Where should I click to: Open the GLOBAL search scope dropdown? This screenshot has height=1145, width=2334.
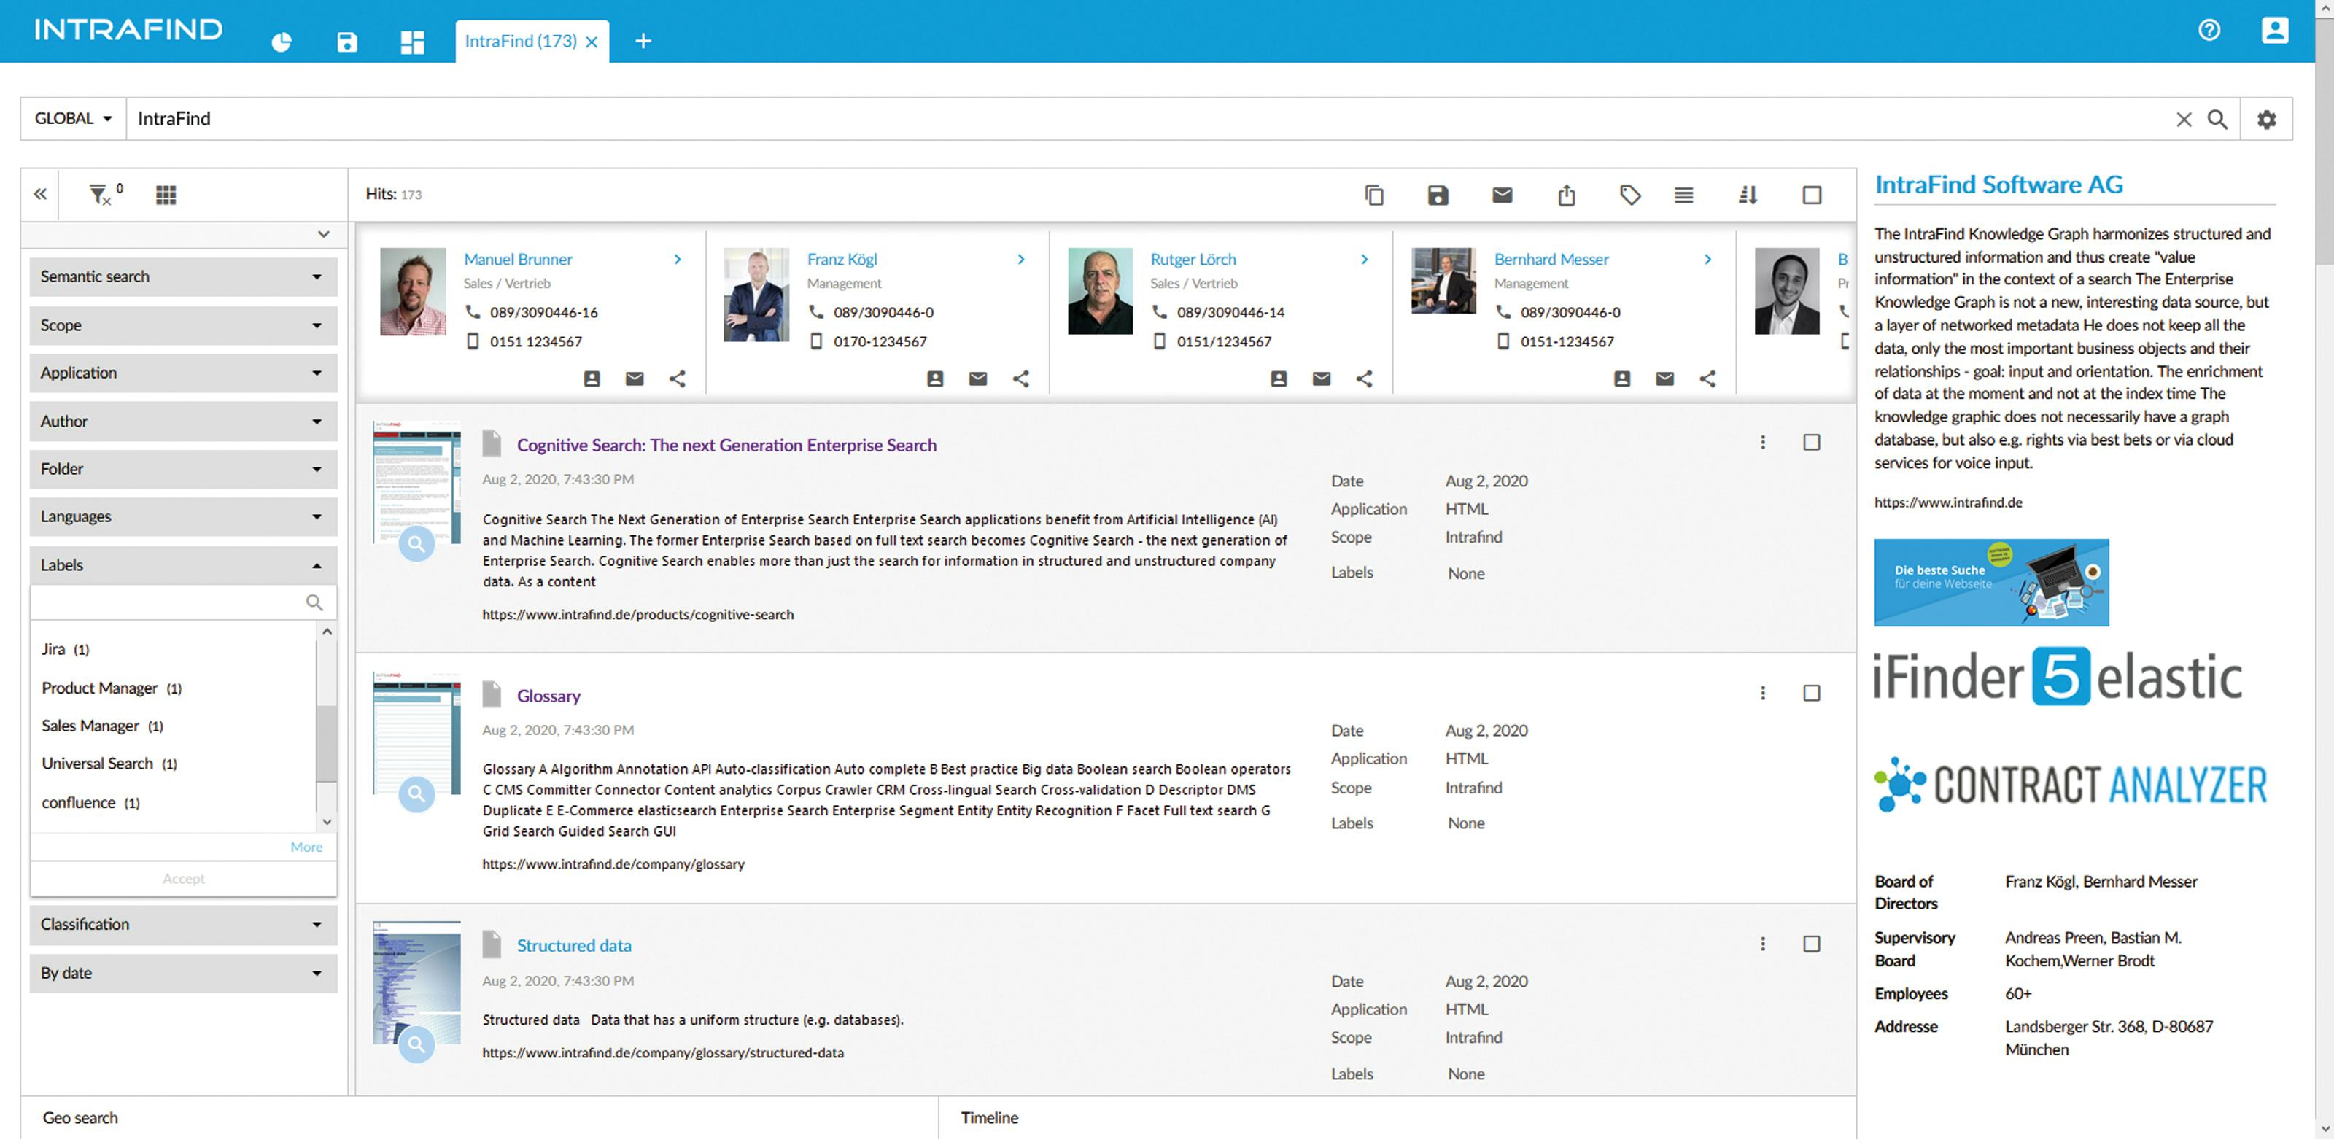(74, 119)
